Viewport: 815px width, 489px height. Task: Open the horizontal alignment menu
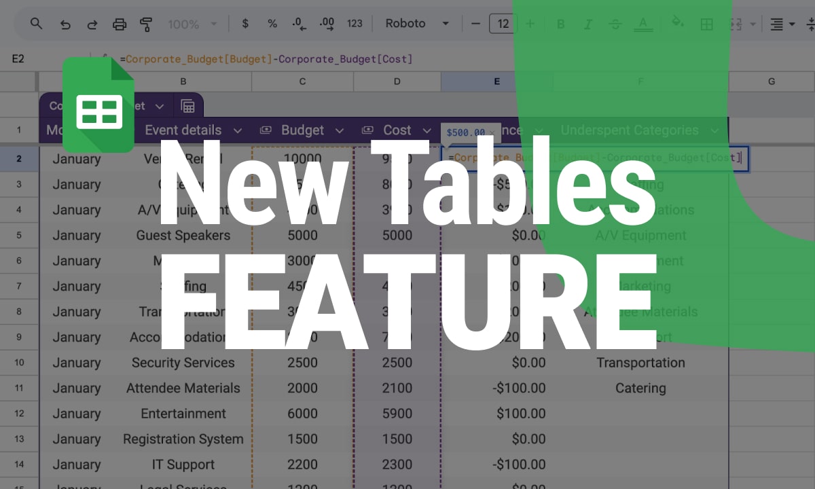point(781,23)
